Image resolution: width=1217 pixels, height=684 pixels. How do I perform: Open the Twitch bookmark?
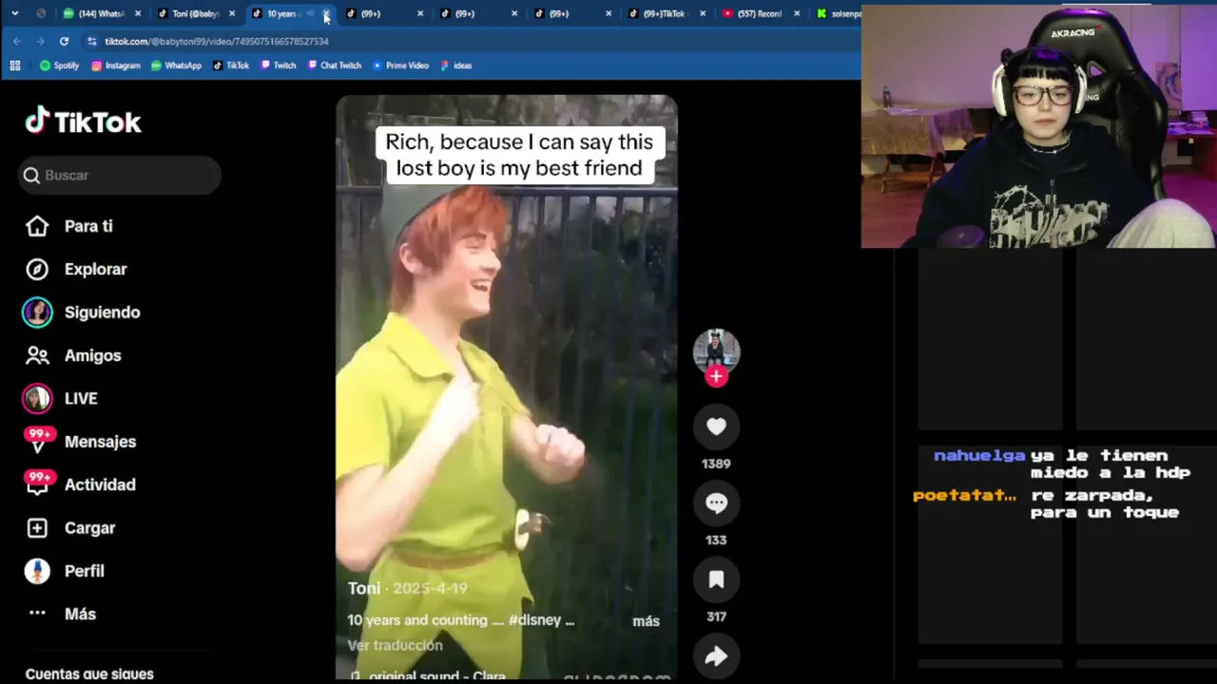pos(279,66)
